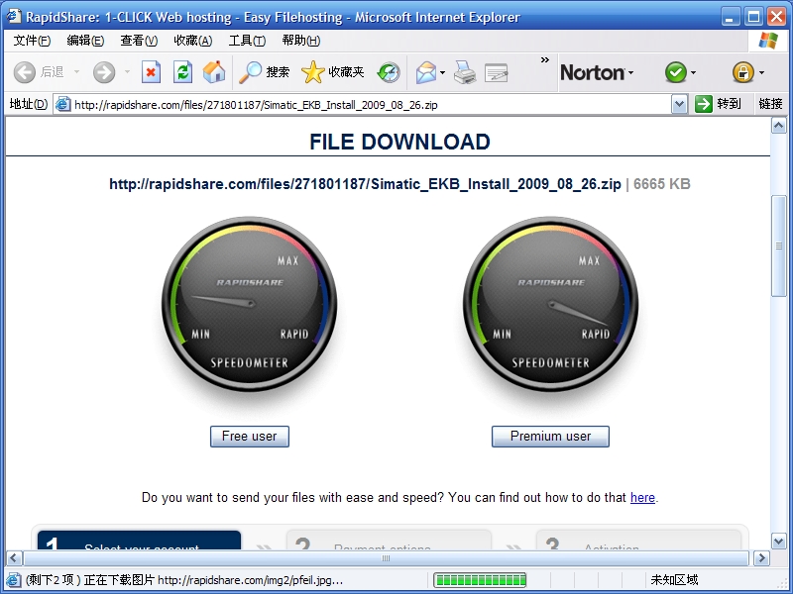Click the Norton padlock icon

coord(742,72)
